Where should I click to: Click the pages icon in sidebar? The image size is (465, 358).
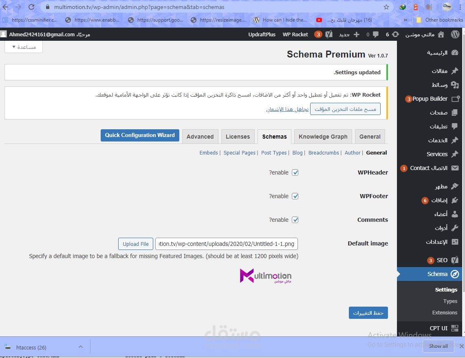455,113
